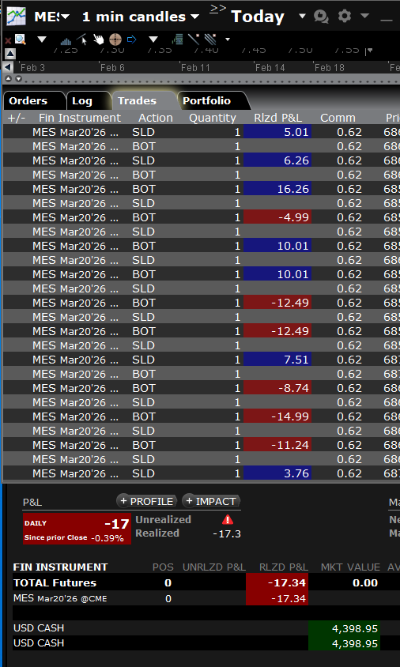
Task: Click the blue right-arrow icon
Action: pyautogui.click(x=131, y=40)
